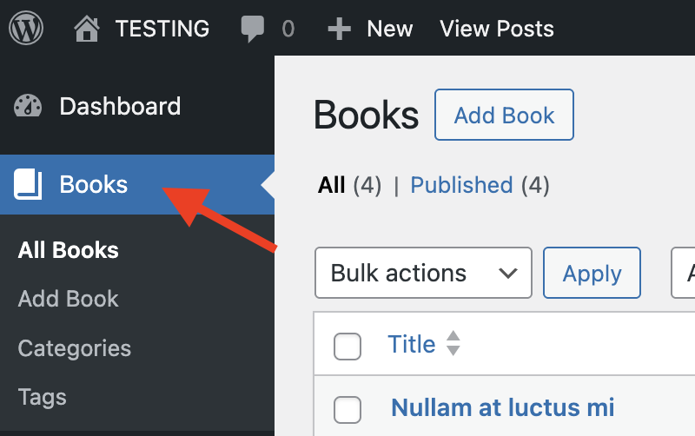Click the home icon beside TESTING
The height and width of the screenshot is (436, 695).
87,30
